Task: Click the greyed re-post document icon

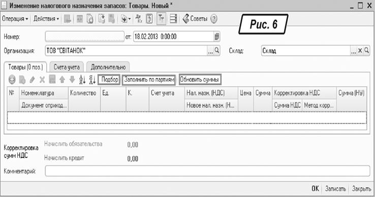Action: [80, 19]
